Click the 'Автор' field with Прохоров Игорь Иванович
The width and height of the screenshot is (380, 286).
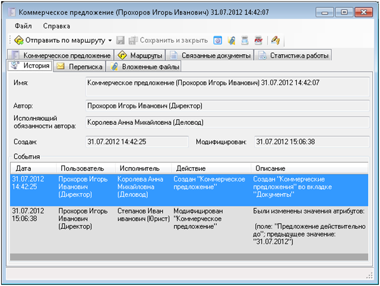[227, 106]
